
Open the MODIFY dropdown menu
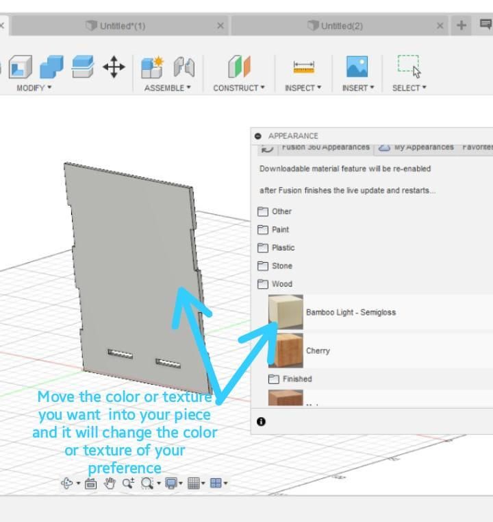pyautogui.click(x=34, y=88)
